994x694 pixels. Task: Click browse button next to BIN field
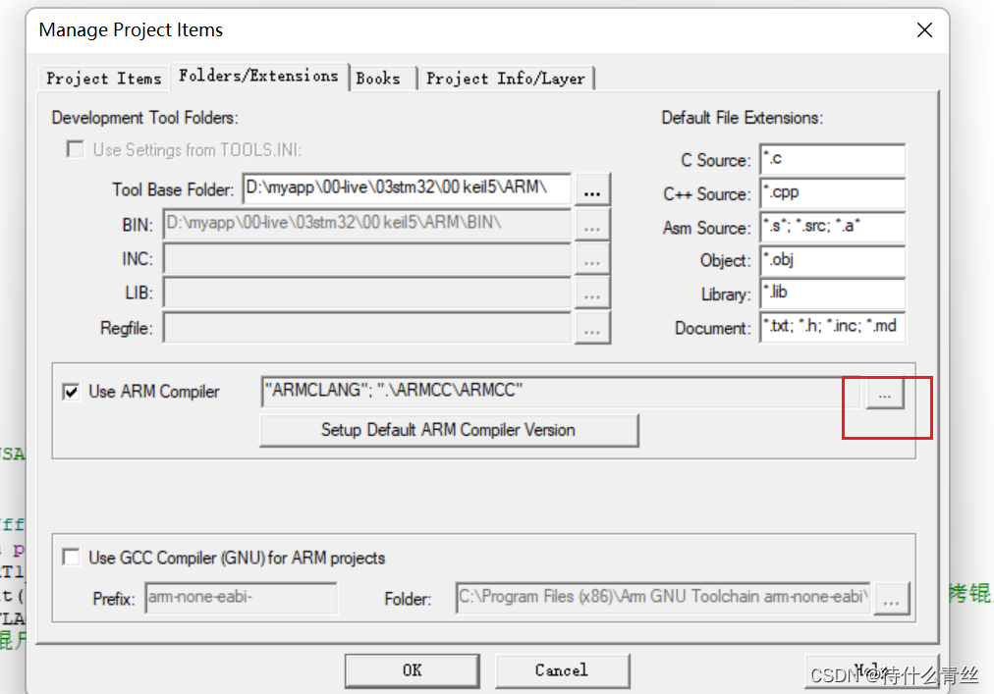pos(592,225)
